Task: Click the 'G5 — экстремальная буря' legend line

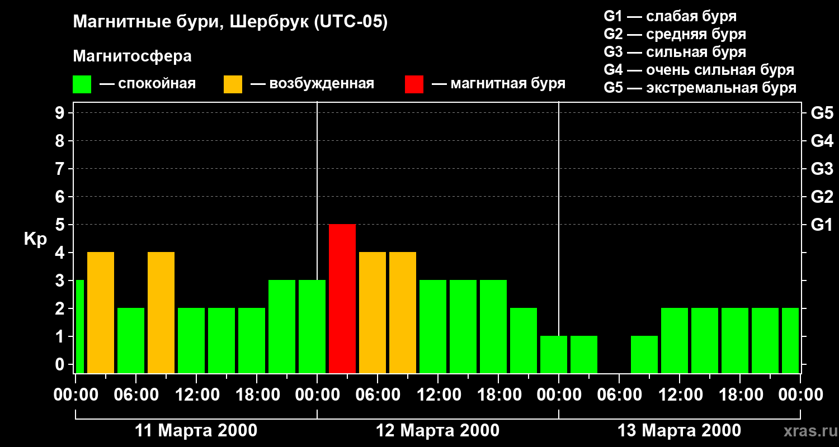Action: (x=700, y=88)
